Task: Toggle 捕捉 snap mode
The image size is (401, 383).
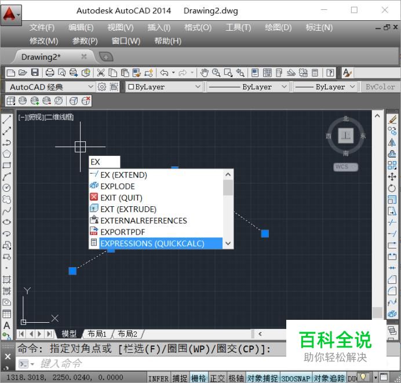Action: [180, 378]
